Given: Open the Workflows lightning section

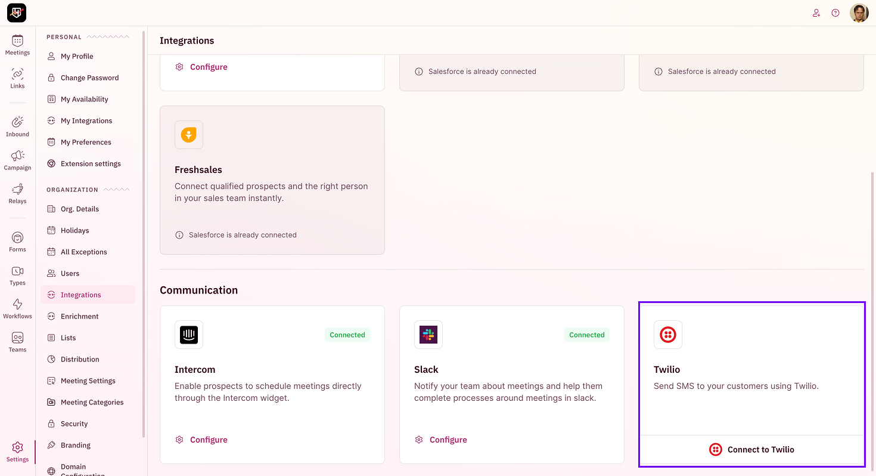Looking at the screenshot, I should coord(17,308).
